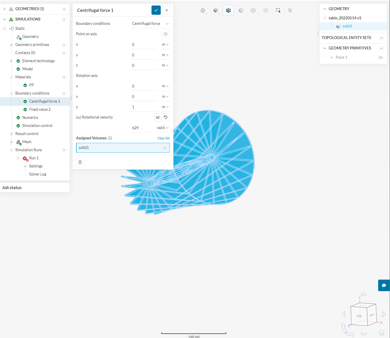
Task: Change unit for Rotation axis x
Action: tap(165, 86)
